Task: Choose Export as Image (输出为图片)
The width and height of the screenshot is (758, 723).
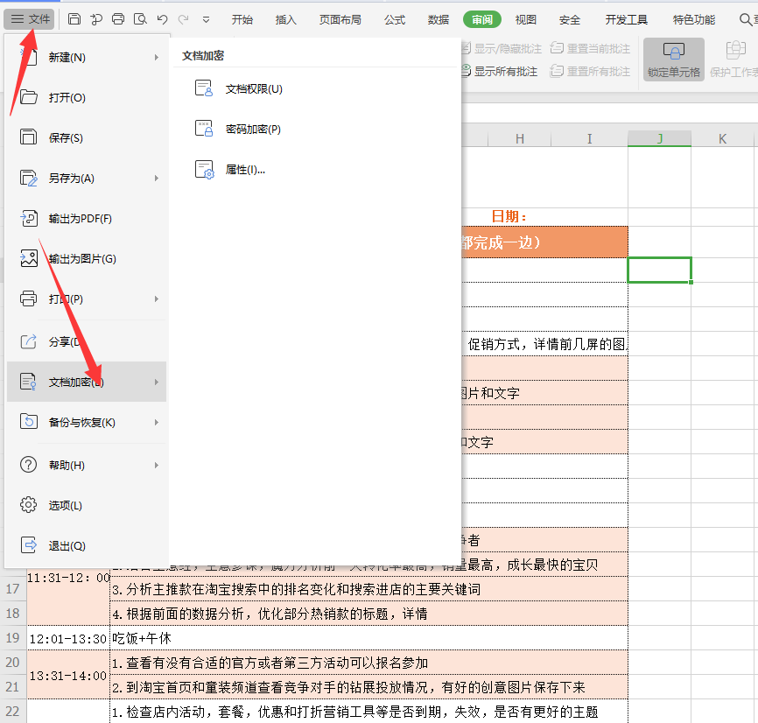Action: point(81,259)
